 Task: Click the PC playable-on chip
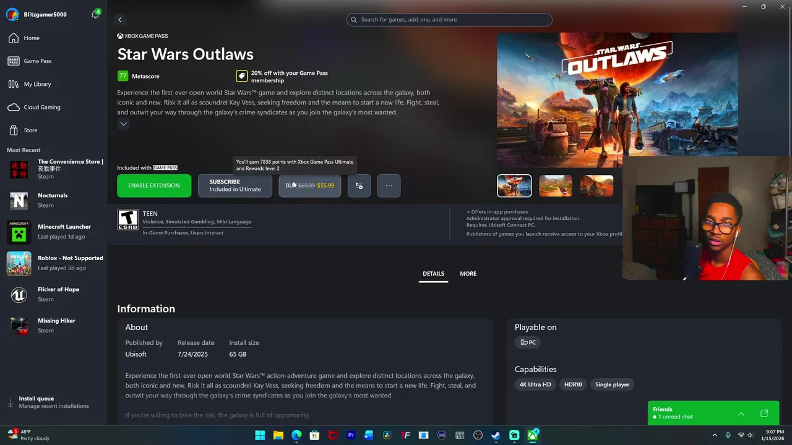[528, 342]
